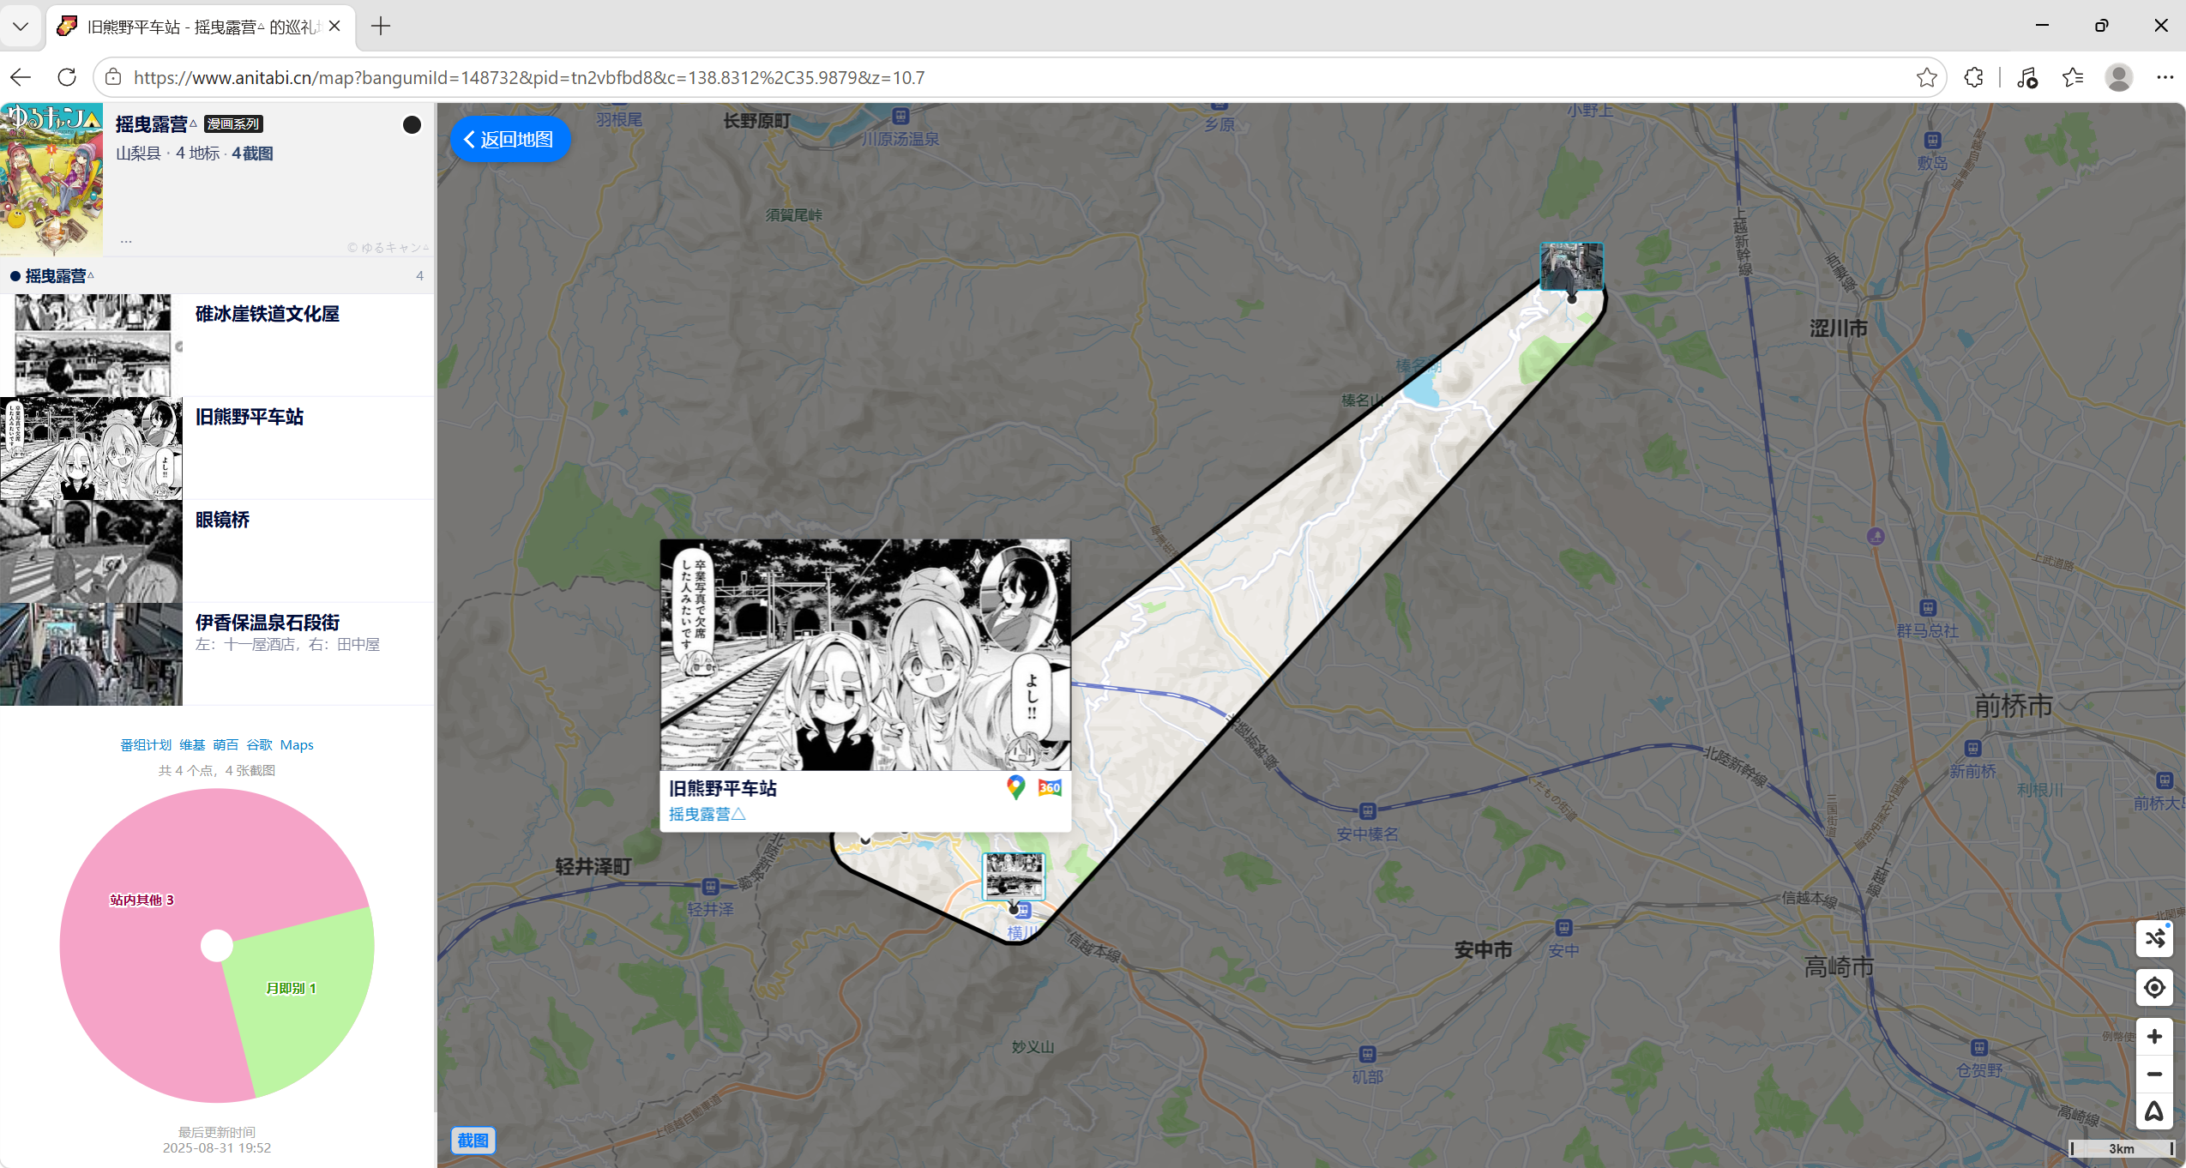Add this page to favorites star
The height and width of the screenshot is (1168, 2186).
1927,77
